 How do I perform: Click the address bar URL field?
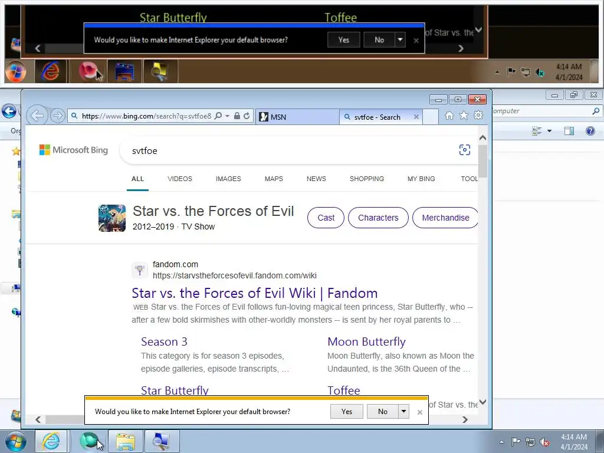[146, 116]
